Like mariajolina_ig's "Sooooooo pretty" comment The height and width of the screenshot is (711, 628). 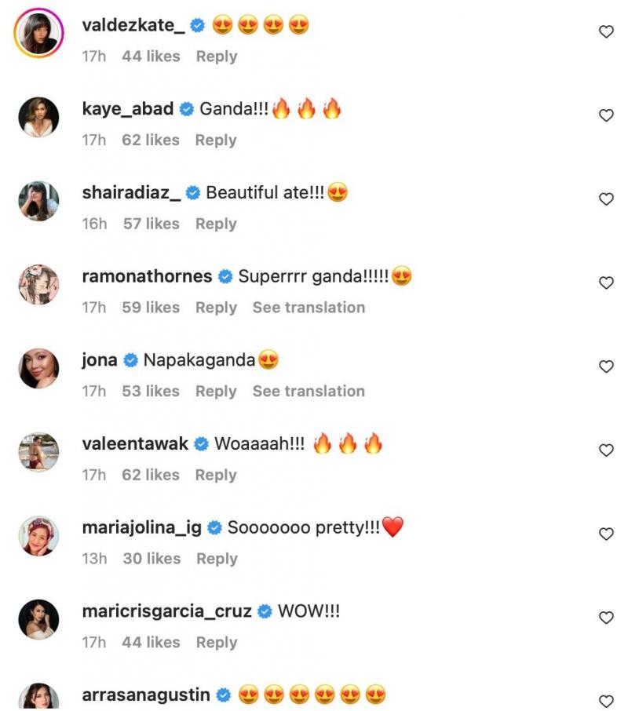tap(605, 534)
